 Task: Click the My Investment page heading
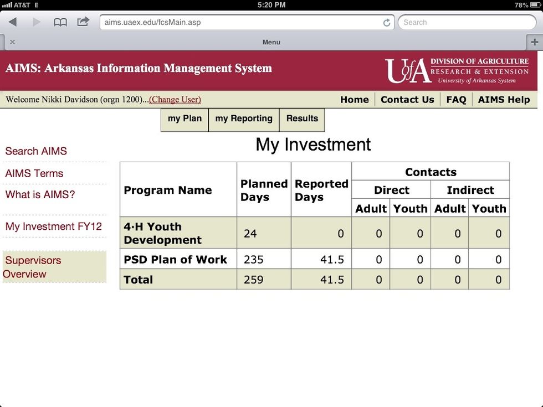[313, 145]
